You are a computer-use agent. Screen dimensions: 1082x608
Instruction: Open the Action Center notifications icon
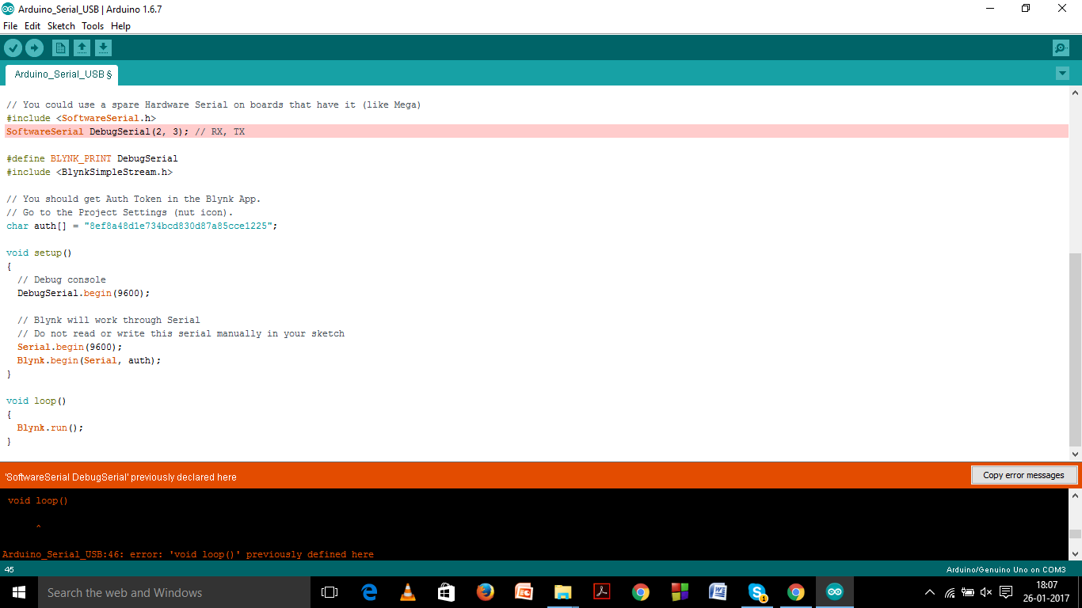pos(1006,592)
